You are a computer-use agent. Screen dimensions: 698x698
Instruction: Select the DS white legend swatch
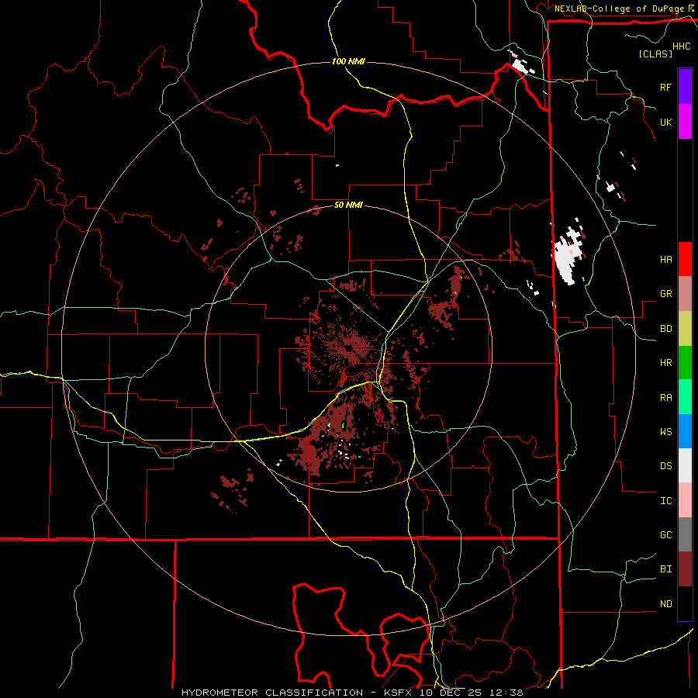(x=685, y=465)
